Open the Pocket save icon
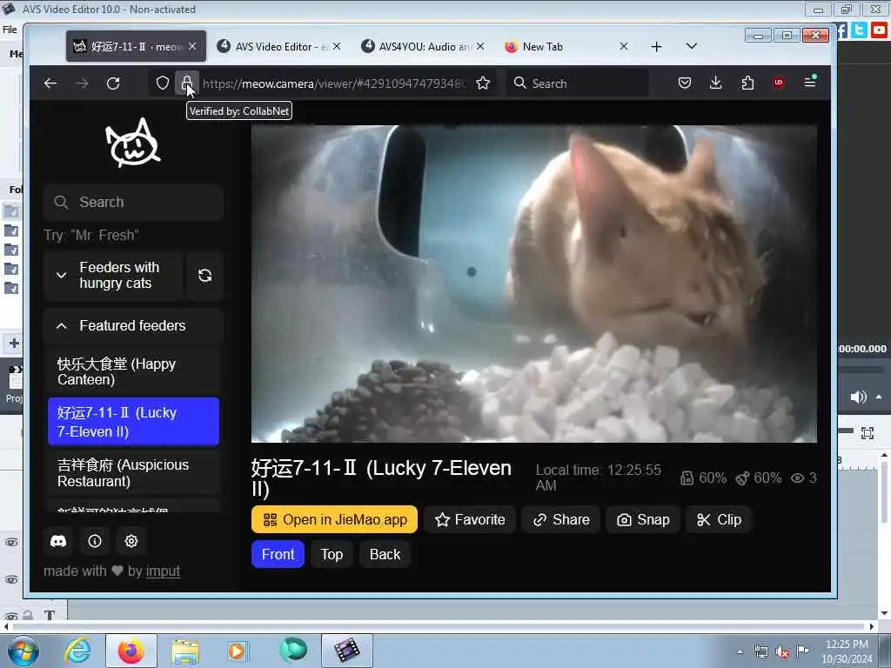This screenshot has height=668, width=891. click(685, 83)
